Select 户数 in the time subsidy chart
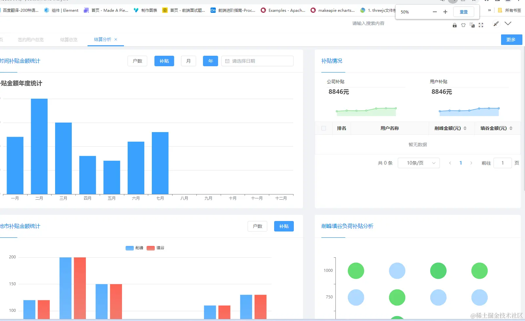525x321 pixels. (137, 61)
